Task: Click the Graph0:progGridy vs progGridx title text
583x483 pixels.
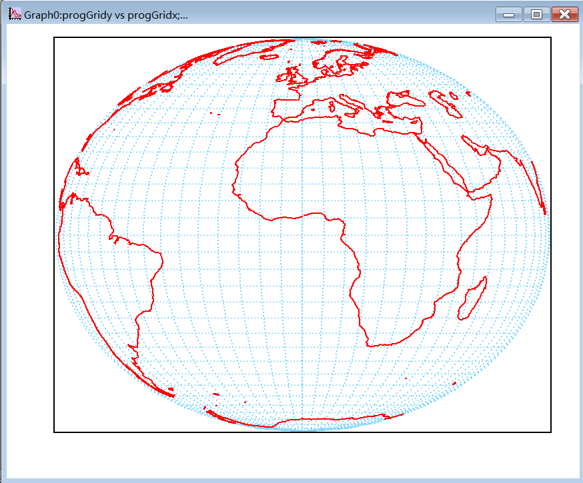Action: point(106,15)
